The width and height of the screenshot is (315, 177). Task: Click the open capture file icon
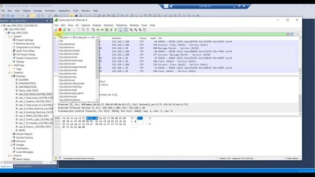click(74, 29)
